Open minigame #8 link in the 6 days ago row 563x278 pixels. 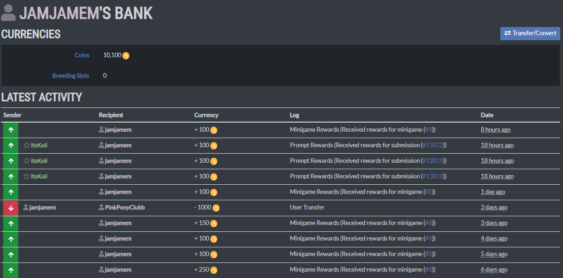[428, 270]
